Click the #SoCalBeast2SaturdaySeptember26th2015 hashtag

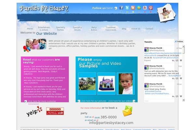click(x=163, y=53)
